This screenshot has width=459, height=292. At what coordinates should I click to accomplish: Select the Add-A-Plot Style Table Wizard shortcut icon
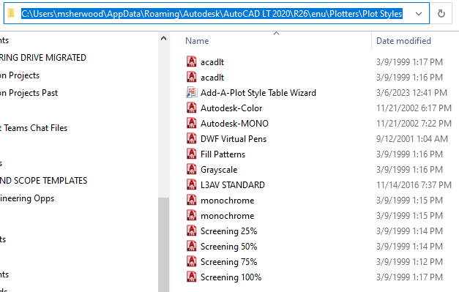[x=192, y=92]
